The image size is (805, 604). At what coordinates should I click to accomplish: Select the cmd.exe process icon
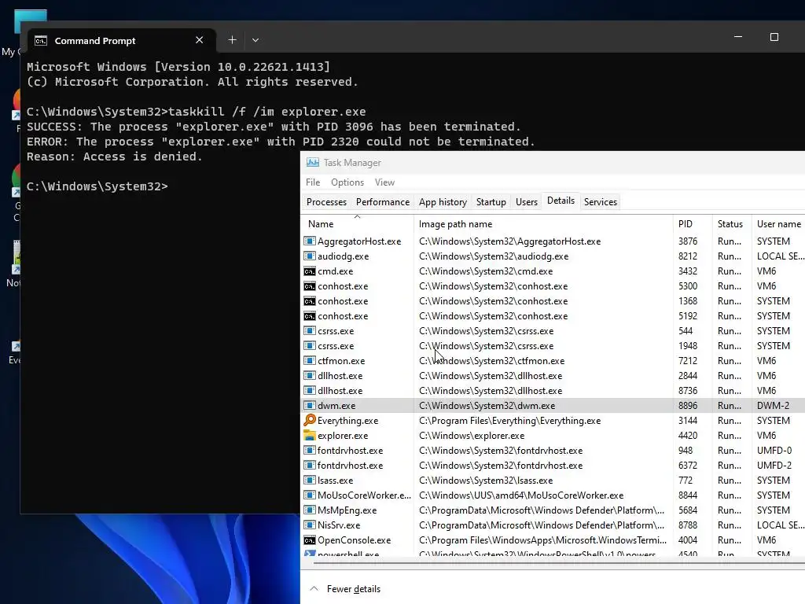[x=310, y=271]
